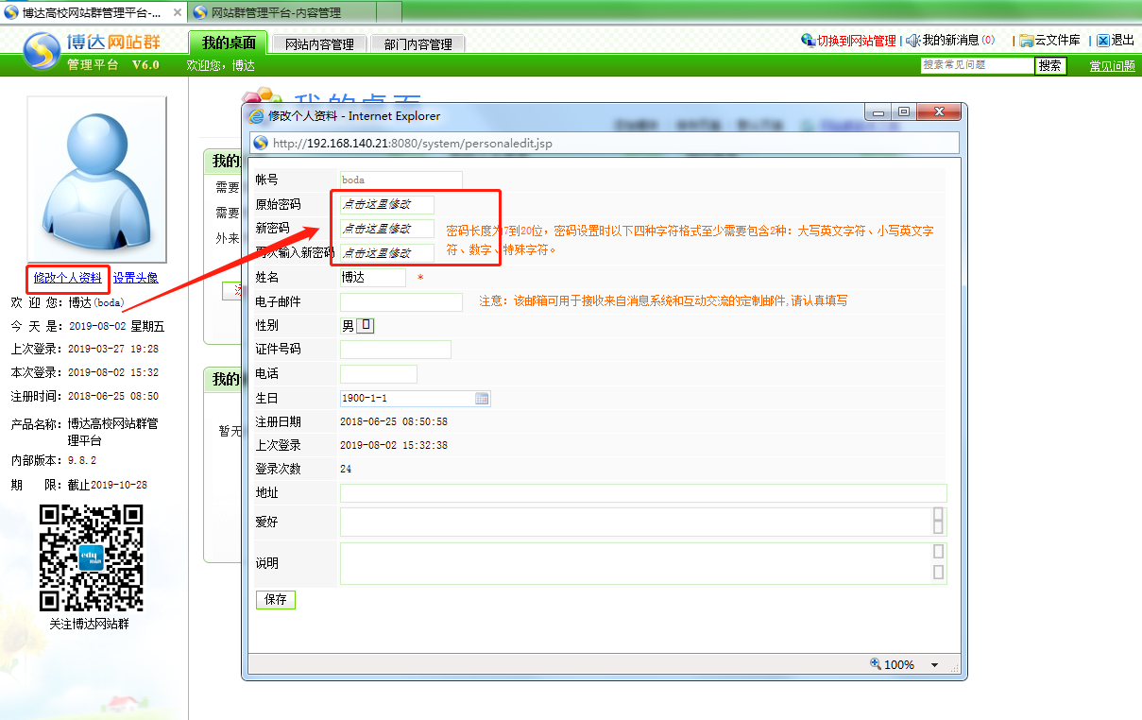Image resolution: width=1142 pixels, height=720 pixels.
Task: Click the 新密码 field
Action: point(387,229)
